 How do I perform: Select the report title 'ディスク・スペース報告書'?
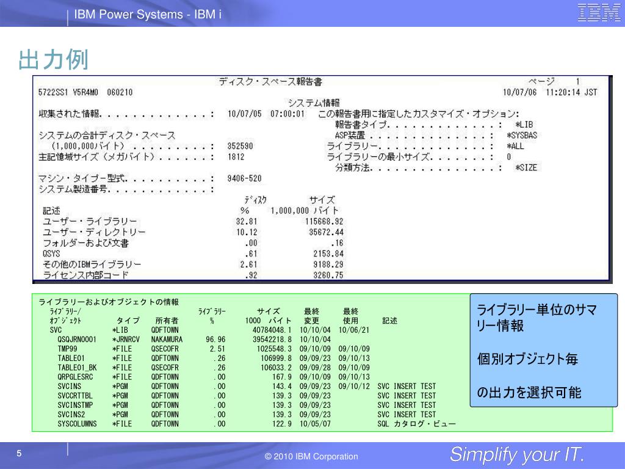pyautogui.click(x=270, y=82)
